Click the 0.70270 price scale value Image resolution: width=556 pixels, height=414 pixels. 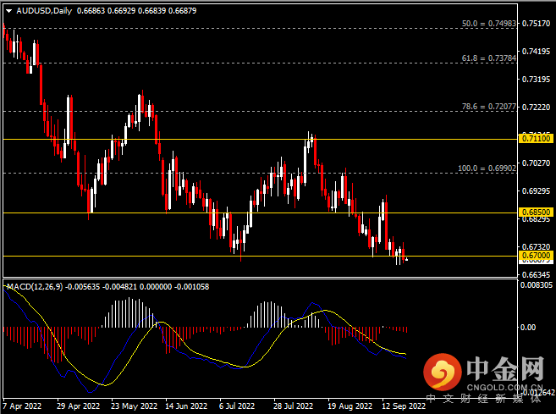(537, 163)
